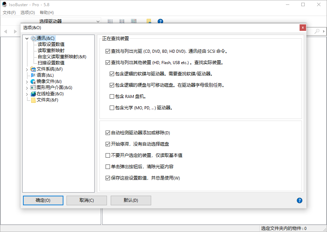
Task: Toggle 查找与列出其他装置 (HD, Flash, USB) checkbox
Action: click(108, 62)
